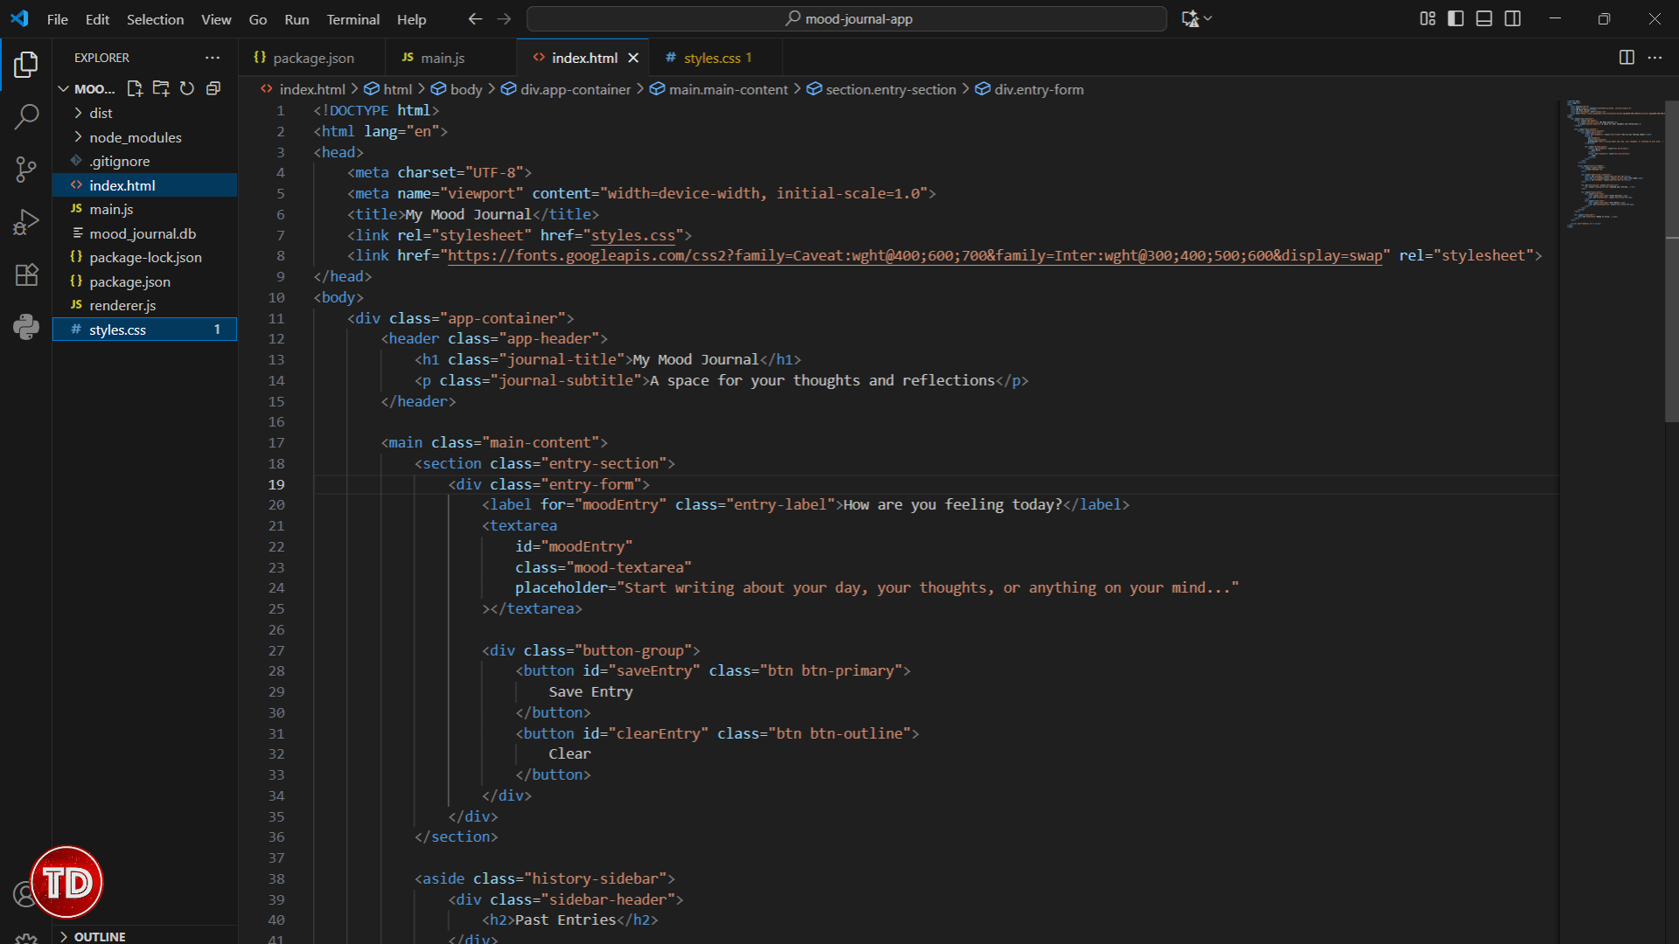Viewport: 1679px width, 944px height.
Task: Open the Terminal menu
Action: (352, 19)
